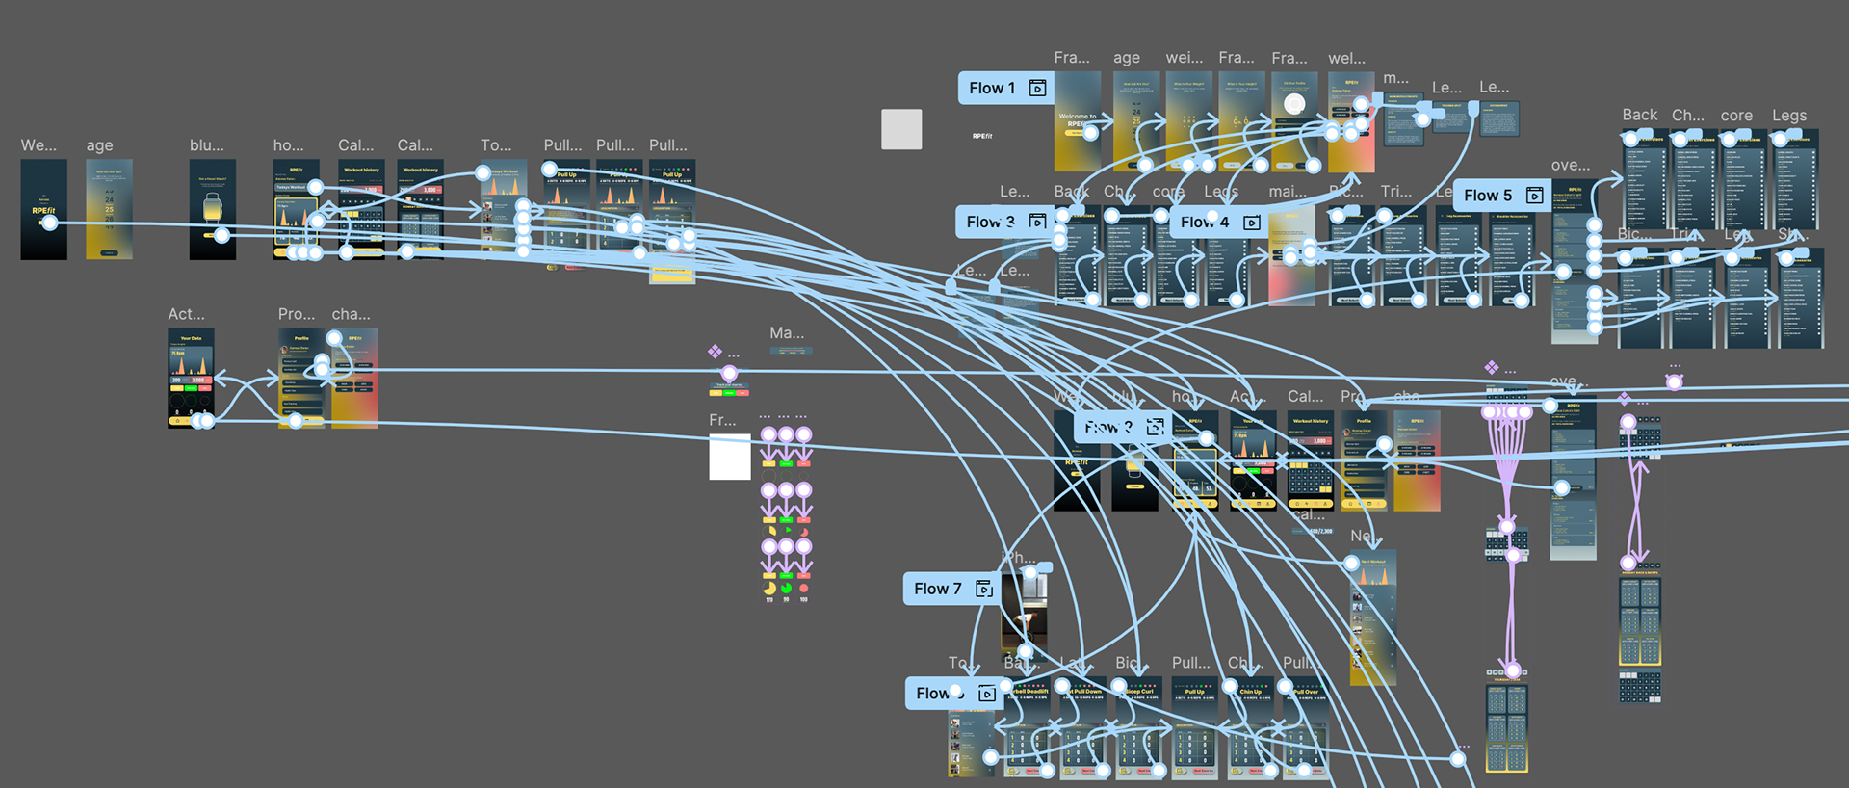Click the connection node on Flow 1's Welcome frame
1849x788 pixels.
click(1090, 133)
